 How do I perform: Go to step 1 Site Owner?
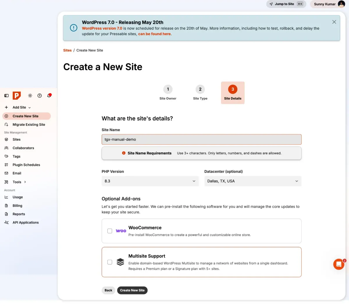[x=168, y=93]
